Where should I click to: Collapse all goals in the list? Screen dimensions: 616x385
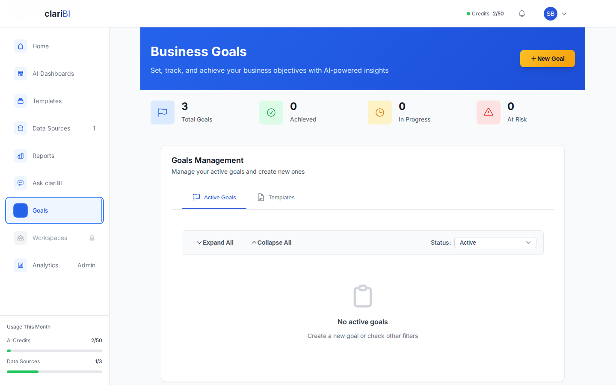point(271,243)
